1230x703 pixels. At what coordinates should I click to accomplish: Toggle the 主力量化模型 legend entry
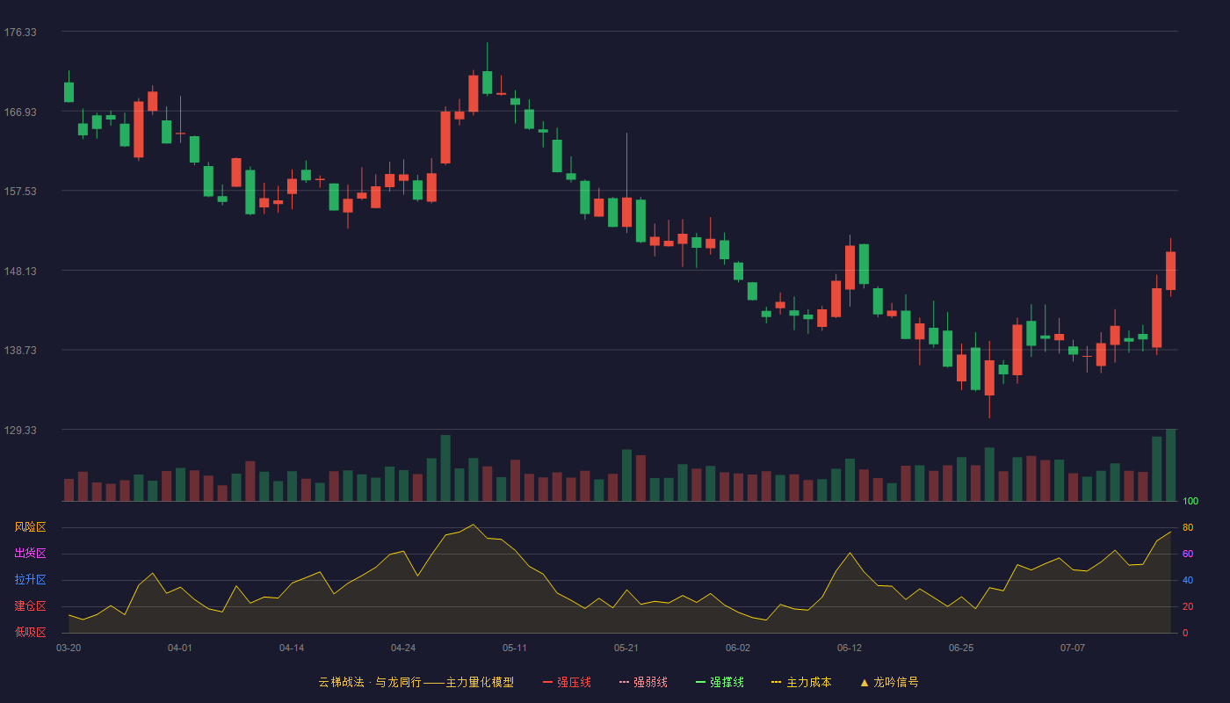pos(416,682)
